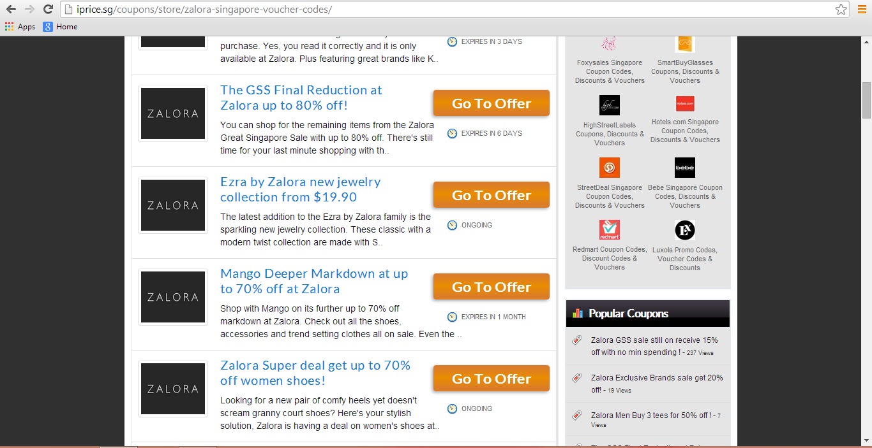872x448 pixels.
Task: Open 'Zalora Super deal' women shoes title
Action: click(x=315, y=373)
